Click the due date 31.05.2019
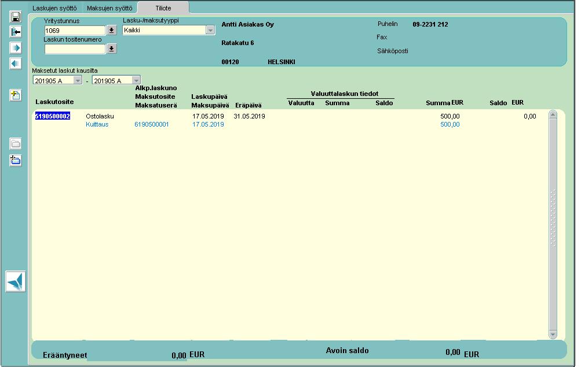The height and width of the screenshot is (367, 581). (249, 116)
